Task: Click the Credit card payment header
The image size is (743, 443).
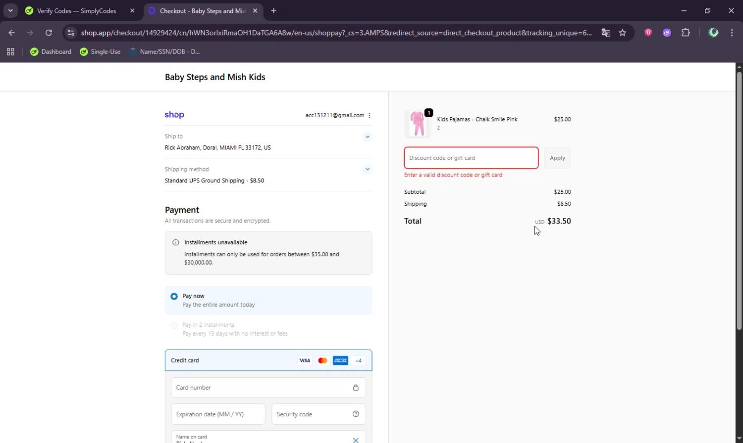Action: click(x=268, y=360)
